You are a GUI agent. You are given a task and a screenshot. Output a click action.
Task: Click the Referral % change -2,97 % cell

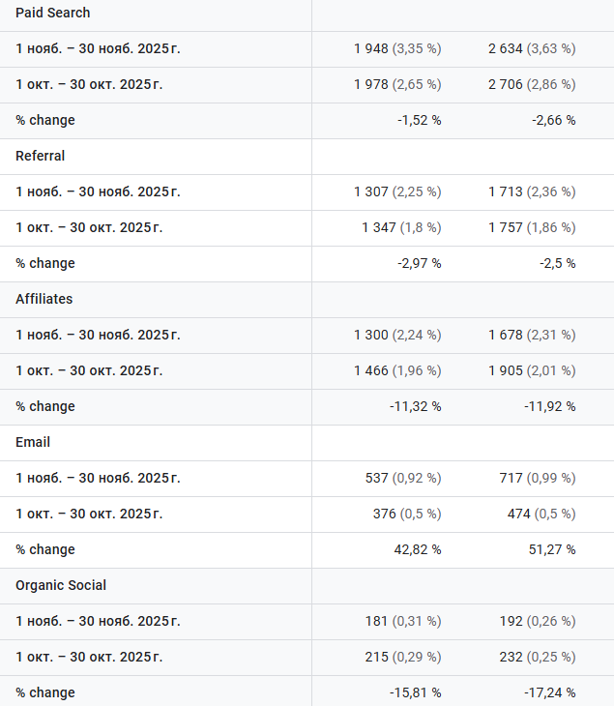tap(419, 263)
